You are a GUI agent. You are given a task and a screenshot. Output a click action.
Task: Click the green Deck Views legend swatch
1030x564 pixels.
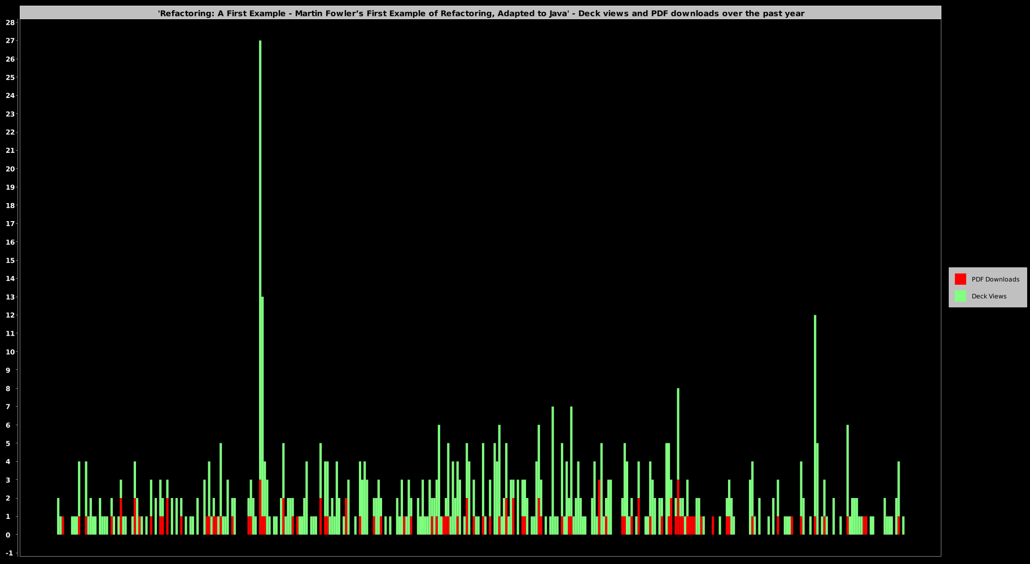point(960,296)
